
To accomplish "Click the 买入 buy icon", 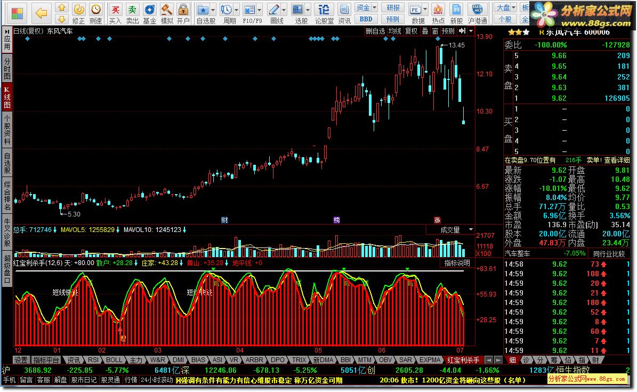I will [x=115, y=13].
